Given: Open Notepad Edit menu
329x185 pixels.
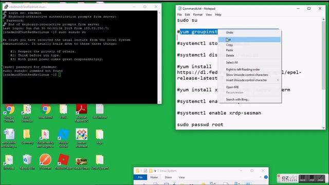Looking at the screenshot, I should (x=187, y=15).
